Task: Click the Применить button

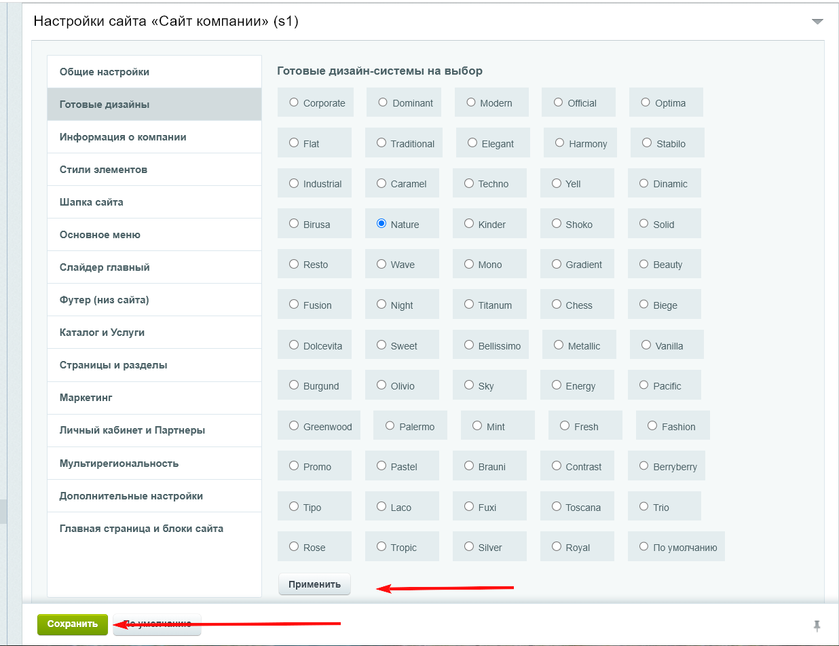Action: pos(314,584)
